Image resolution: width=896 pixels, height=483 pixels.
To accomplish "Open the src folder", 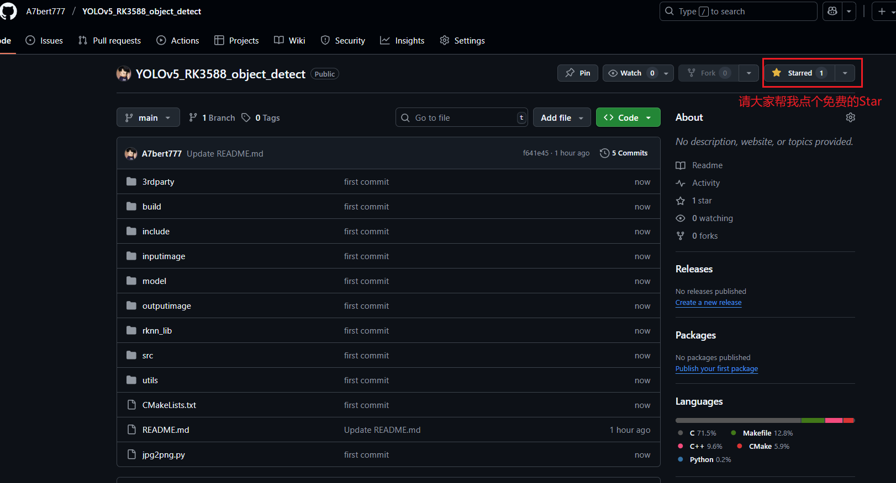I will (147, 355).
